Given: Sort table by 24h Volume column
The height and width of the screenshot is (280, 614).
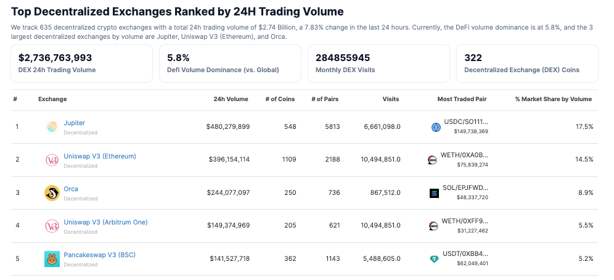Looking at the screenshot, I should coord(231,99).
